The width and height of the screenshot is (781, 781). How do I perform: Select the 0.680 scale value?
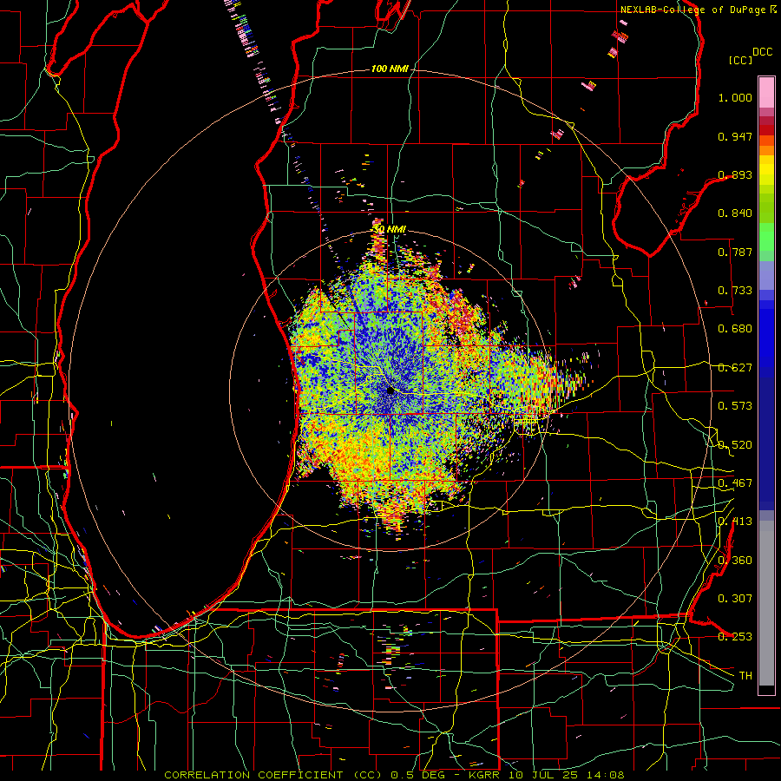click(735, 329)
